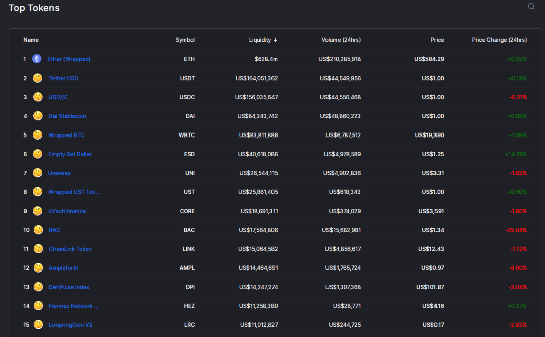Sort by Volume (24hrs) column header
The image size is (545, 337).
pyautogui.click(x=341, y=40)
